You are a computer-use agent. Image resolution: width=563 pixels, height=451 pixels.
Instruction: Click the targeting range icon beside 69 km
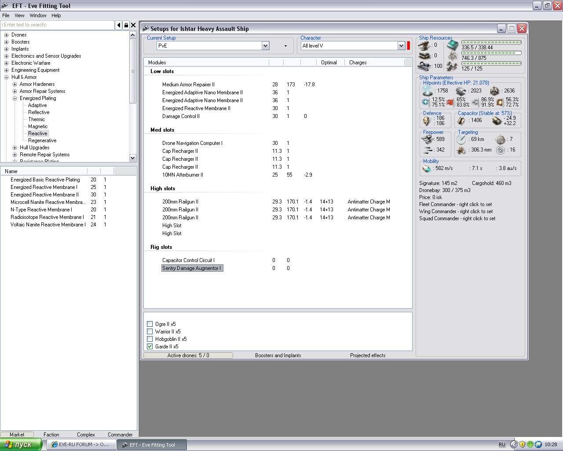[x=461, y=139]
